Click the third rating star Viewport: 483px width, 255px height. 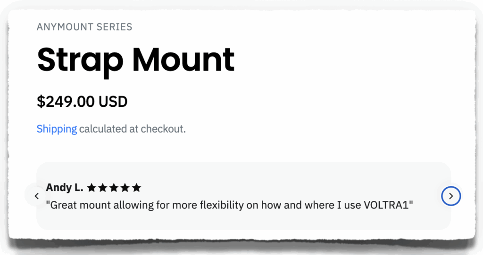click(x=114, y=188)
